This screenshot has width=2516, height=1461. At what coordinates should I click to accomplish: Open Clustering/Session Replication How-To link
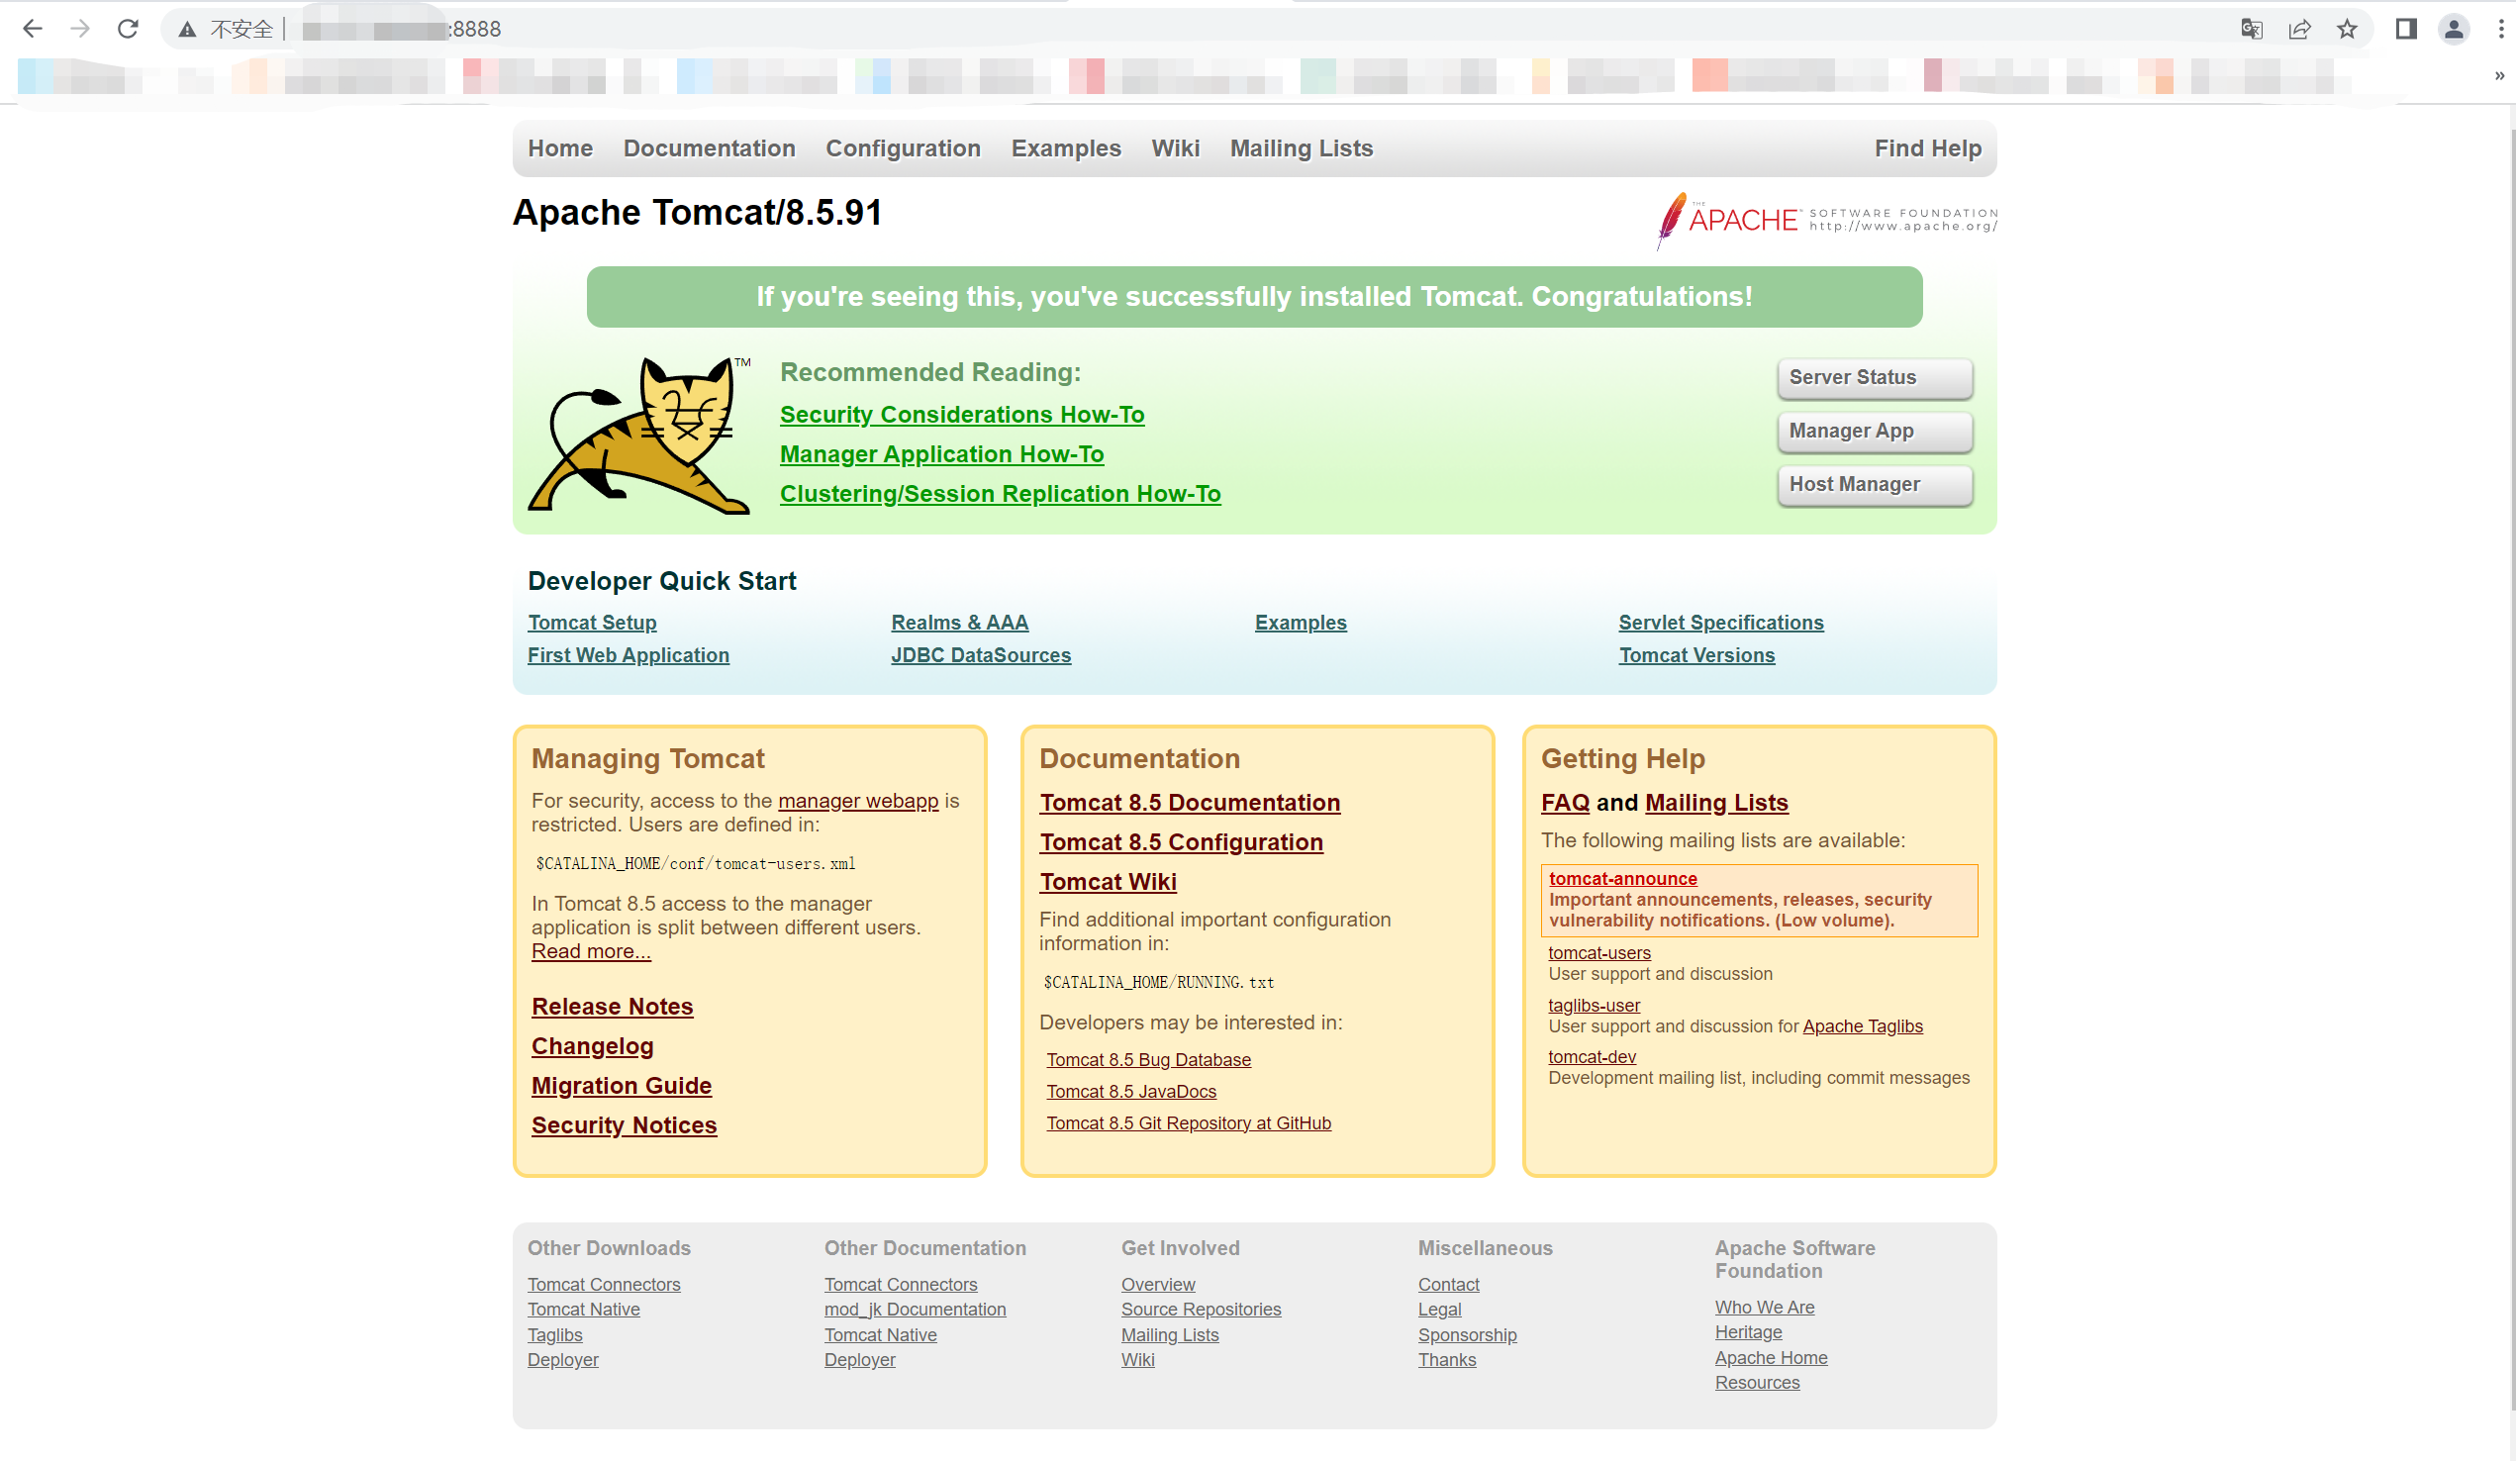1000,493
